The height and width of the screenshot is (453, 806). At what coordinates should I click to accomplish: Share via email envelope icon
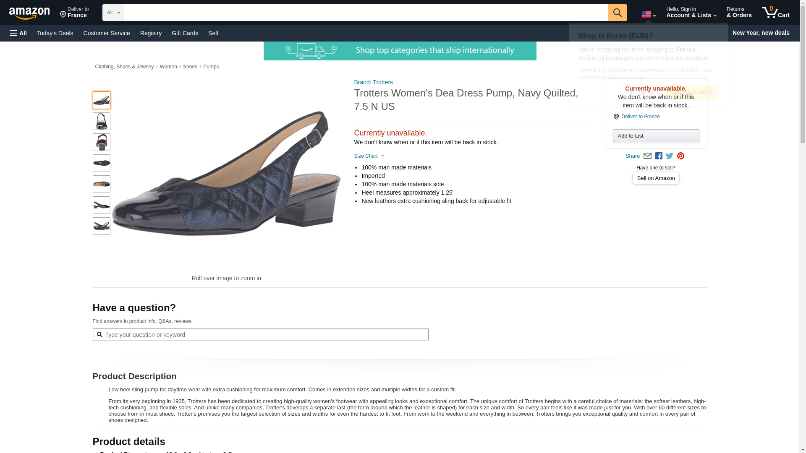(x=647, y=156)
